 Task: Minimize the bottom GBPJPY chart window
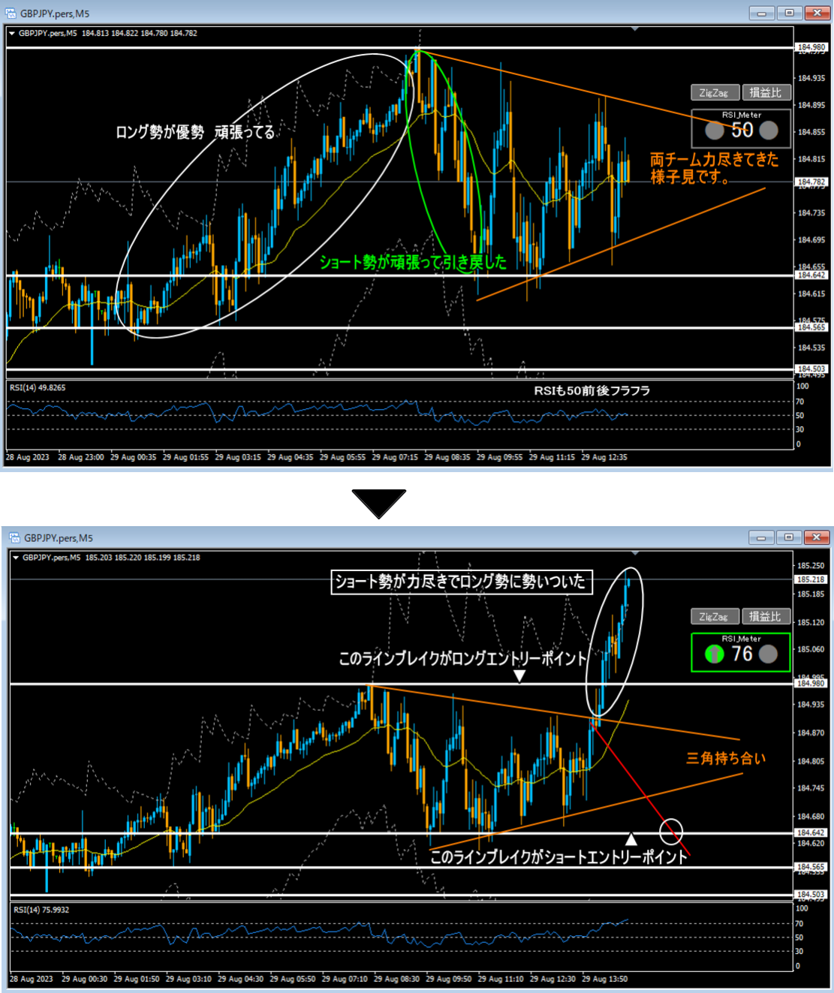(761, 537)
